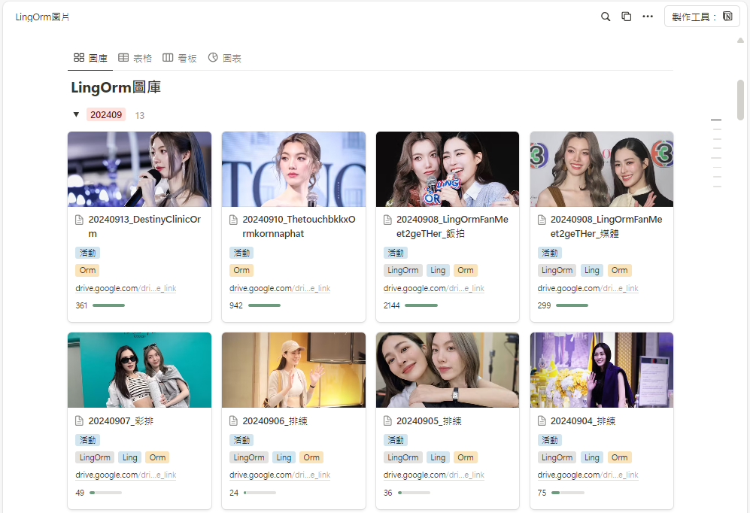Switch to the 圖表 chart tab

[225, 59]
